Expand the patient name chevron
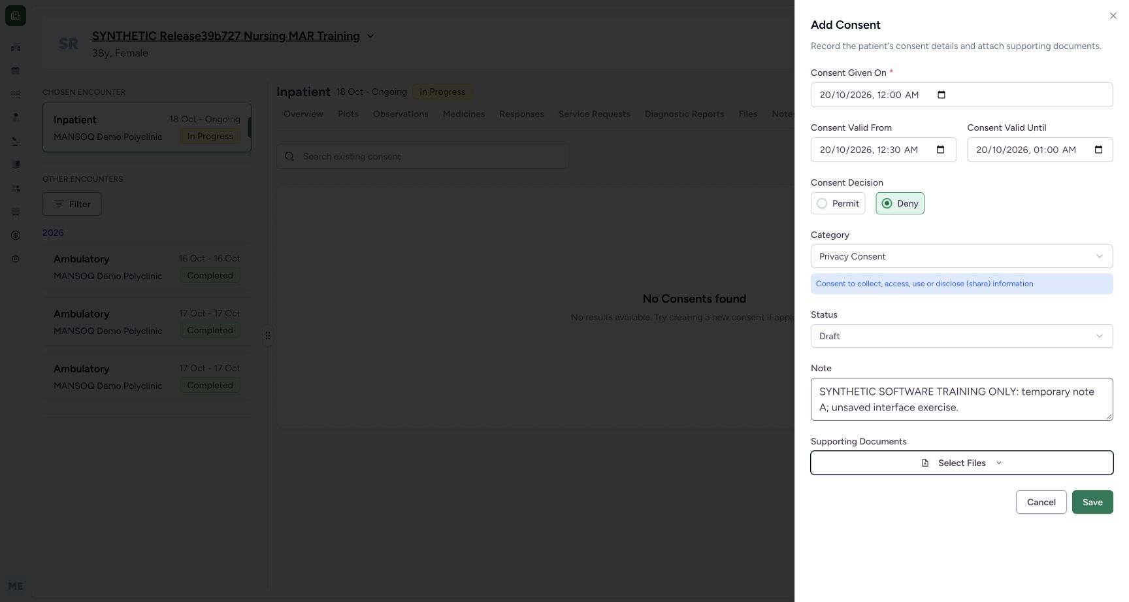The image size is (1129, 602). [x=370, y=36]
